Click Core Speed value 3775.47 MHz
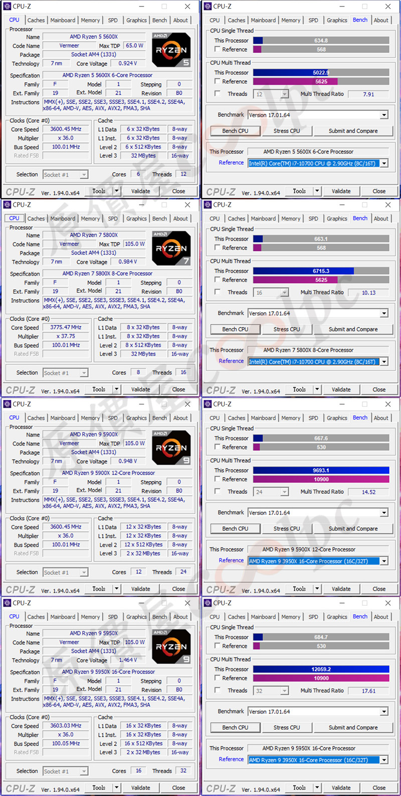 click(66, 327)
